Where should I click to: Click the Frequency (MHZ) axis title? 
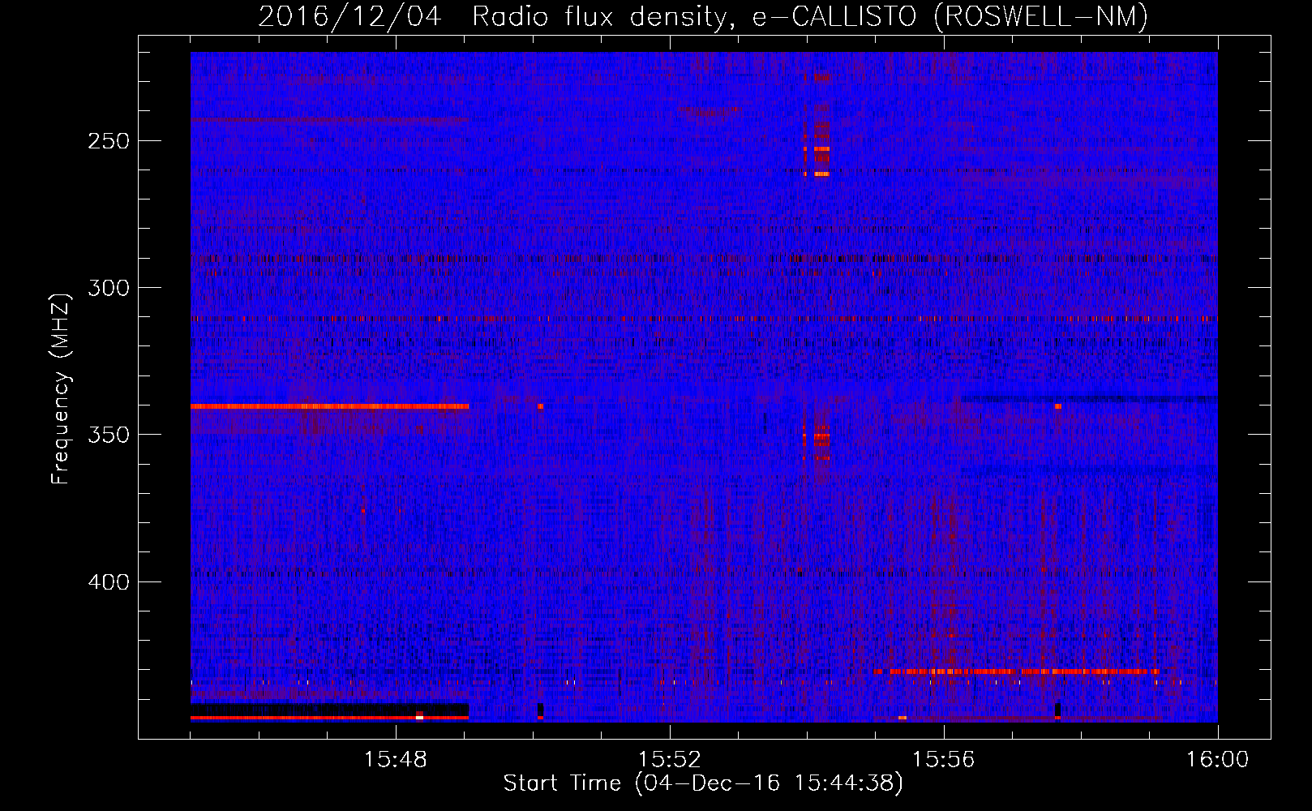coord(61,388)
